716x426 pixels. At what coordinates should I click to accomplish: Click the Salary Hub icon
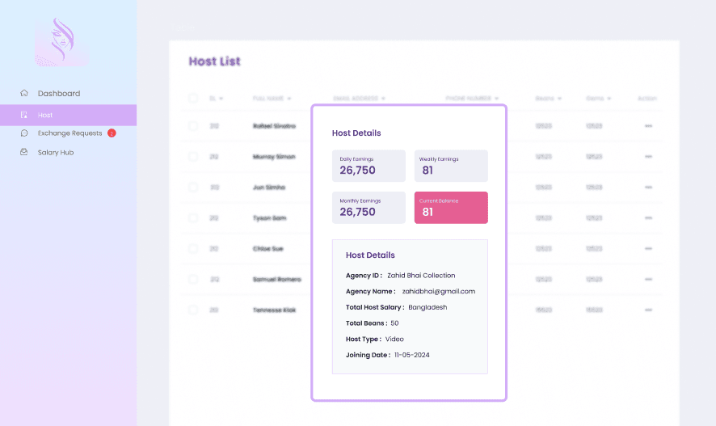coord(23,152)
